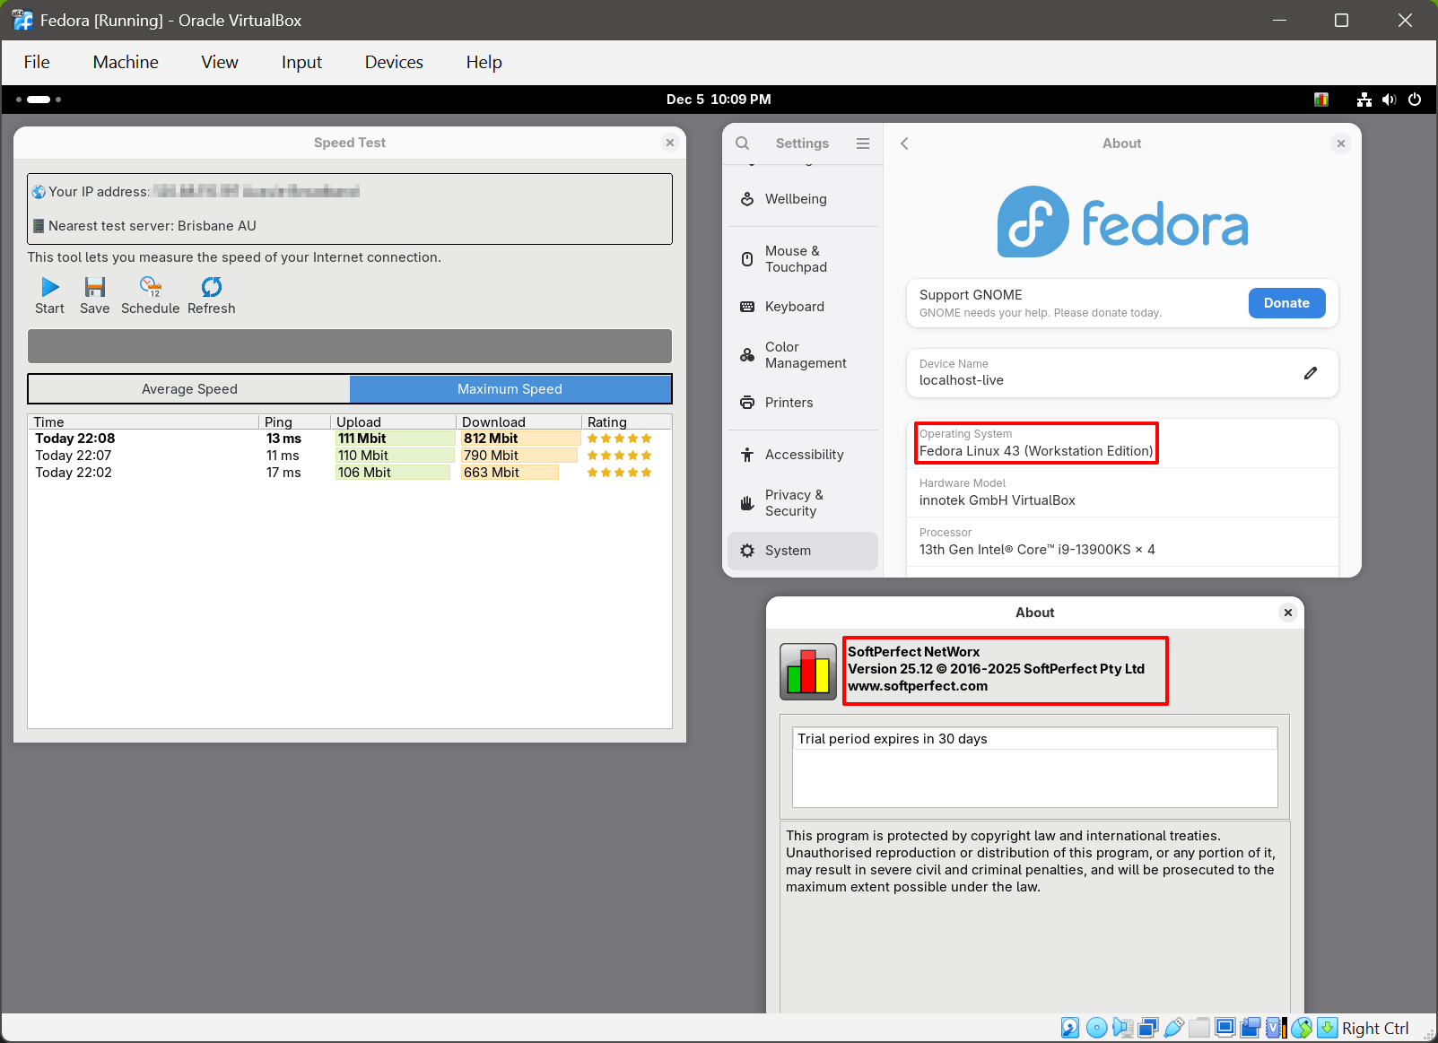This screenshot has width=1438, height=1043.
Task: Click the optical disc status icon
Action: (1096, 1028)
